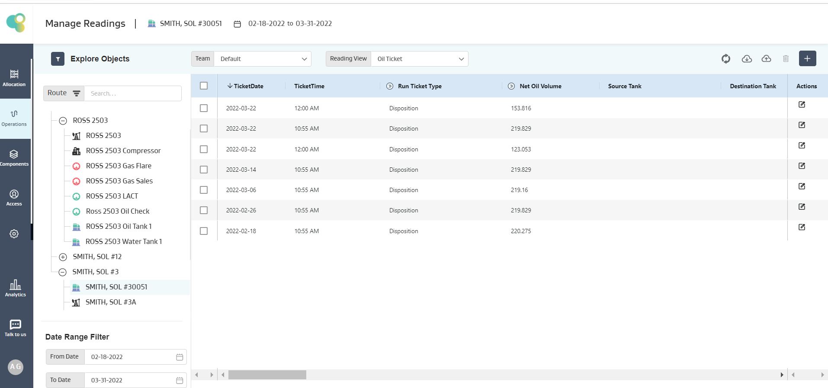Edit the 2022-03-14 ticket row

point(802,166)
